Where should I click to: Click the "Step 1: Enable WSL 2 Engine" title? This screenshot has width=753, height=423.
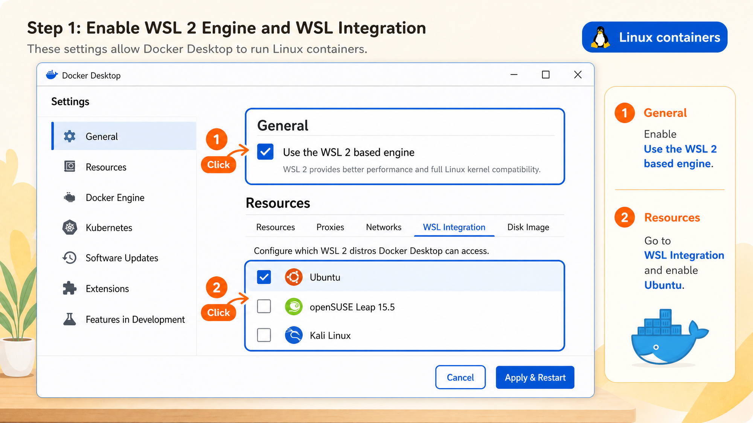[x=227, y=28]
